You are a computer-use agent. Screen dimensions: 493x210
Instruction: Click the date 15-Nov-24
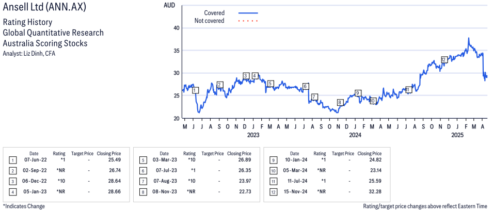point(297,191)
